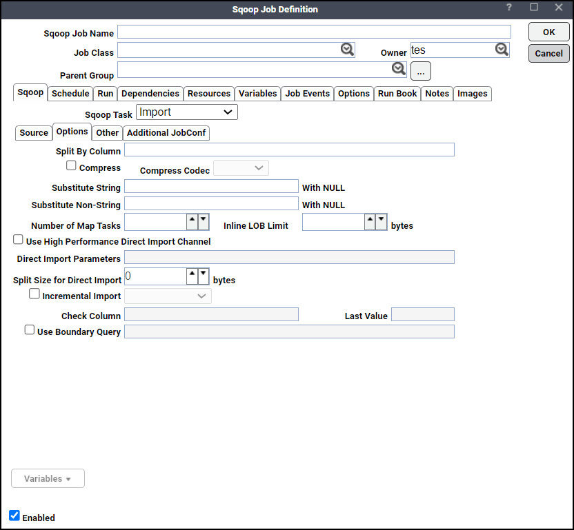Image resolution: width=574 pixels, height=530 pixels.
Task: Click the Use Boundary Query text field
Action: 289,332
